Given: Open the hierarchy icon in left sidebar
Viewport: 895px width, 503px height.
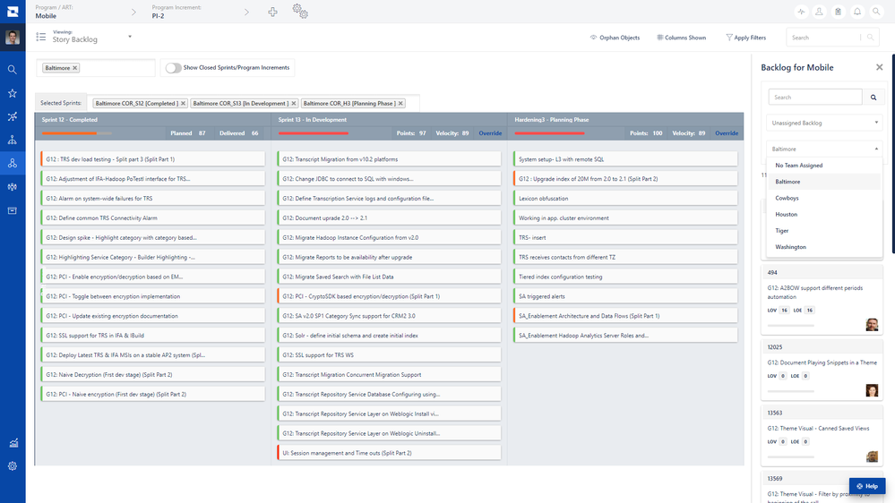Looking at the screenshot, I should tap(13, 140).
